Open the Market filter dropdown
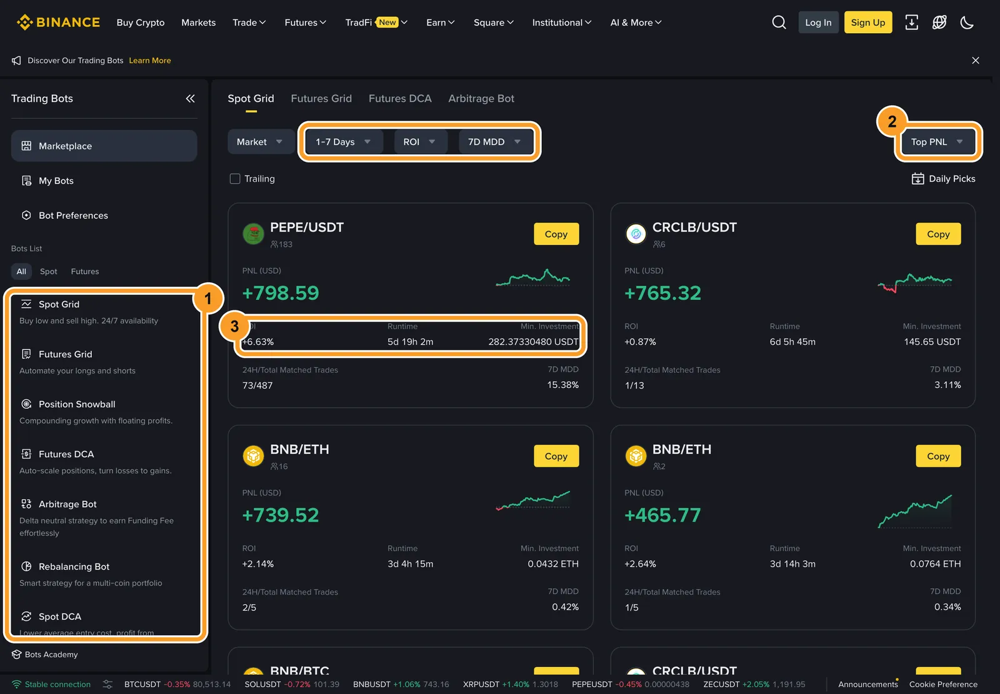Screen dimensions: 1000x694 [x=260, y=142]
